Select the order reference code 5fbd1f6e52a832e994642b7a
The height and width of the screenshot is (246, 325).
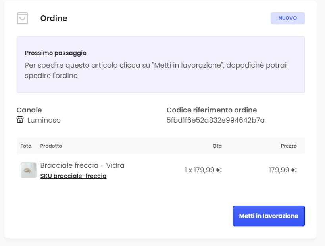tap(215, 120)
